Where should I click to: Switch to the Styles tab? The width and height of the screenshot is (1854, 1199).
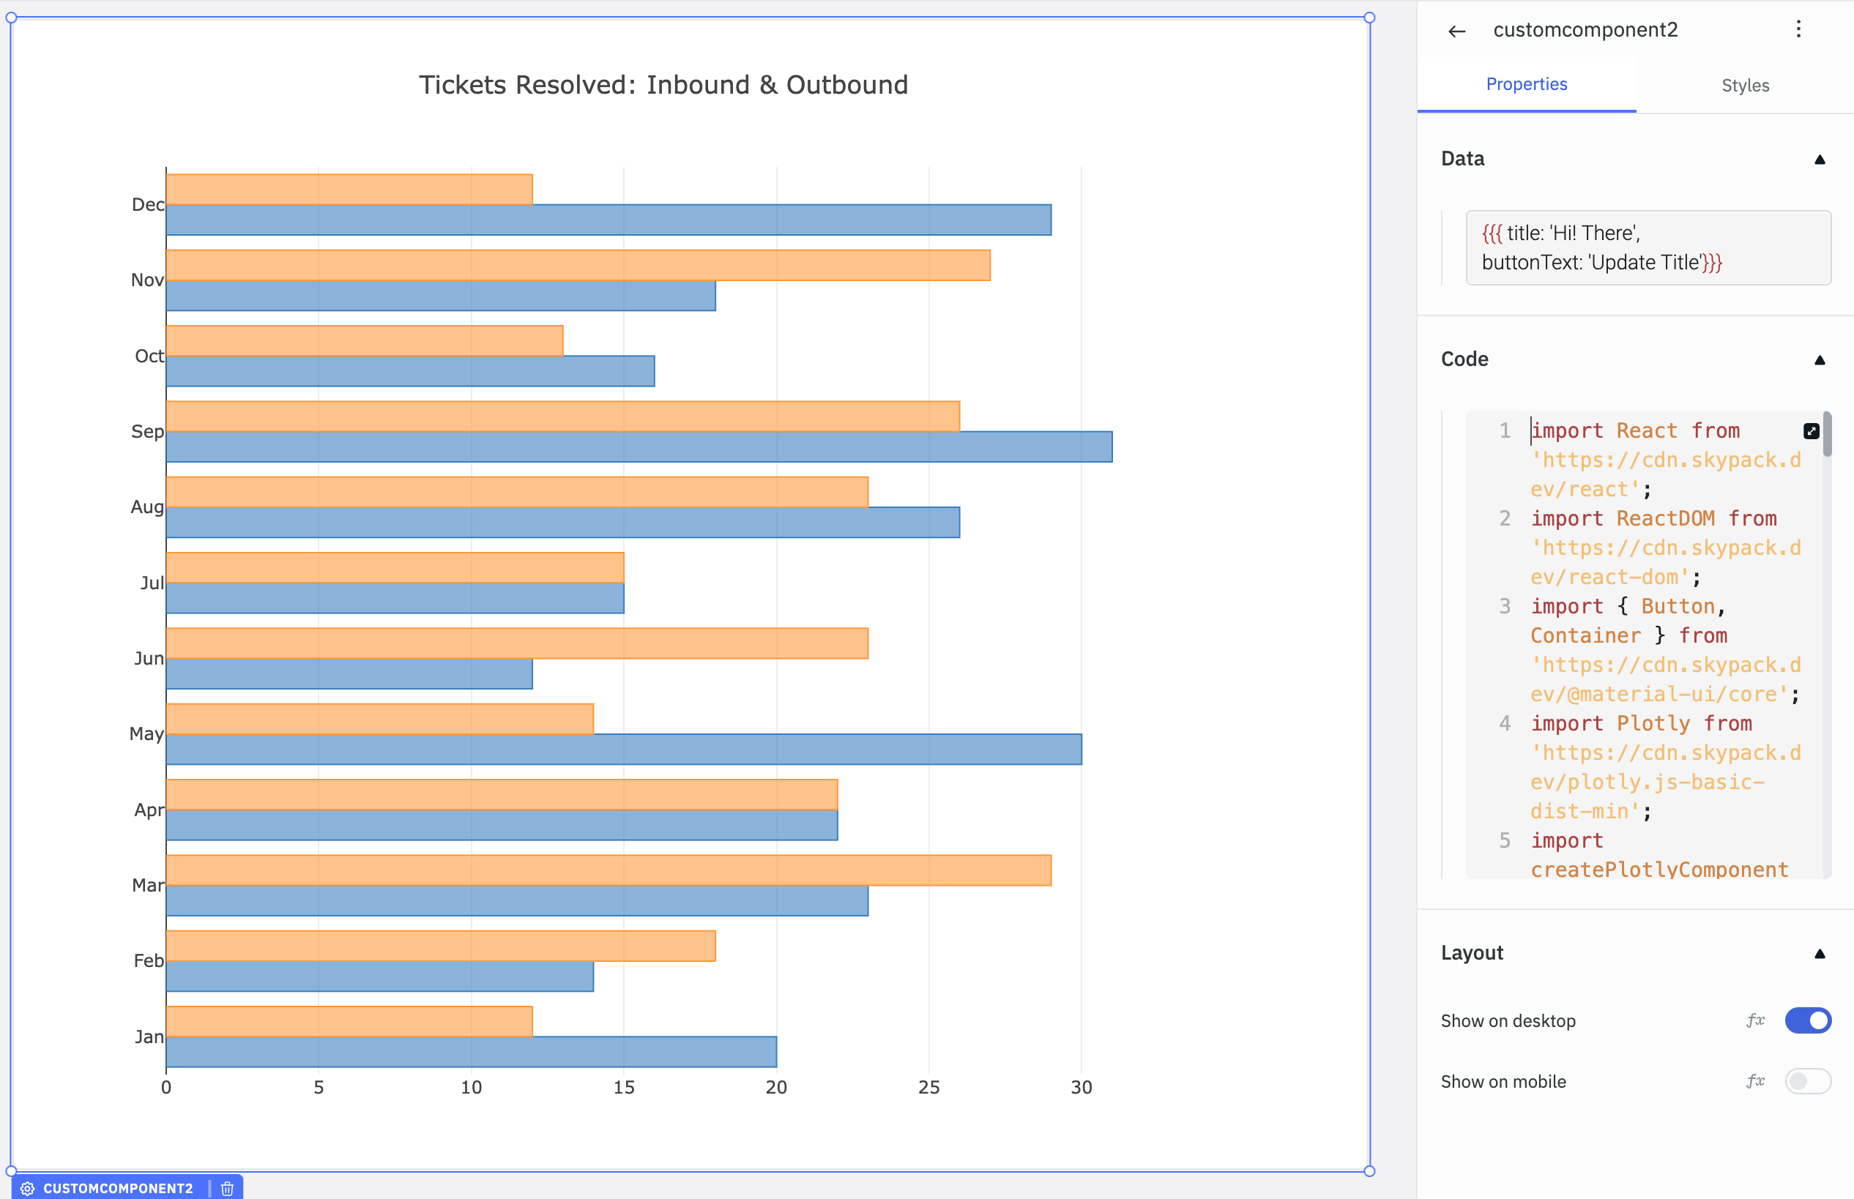tap(1744, 86)
